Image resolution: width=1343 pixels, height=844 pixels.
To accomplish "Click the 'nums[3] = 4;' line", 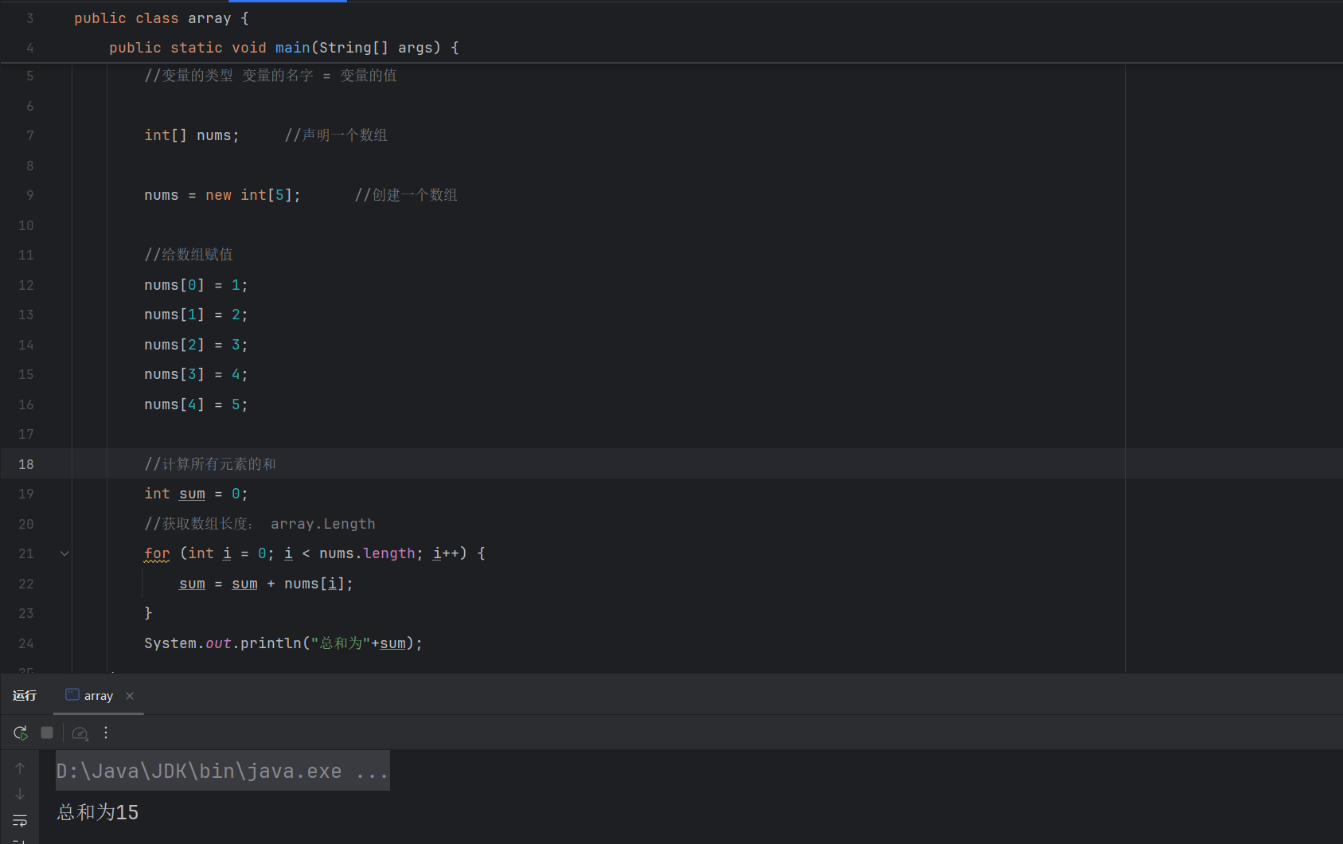I will click(196, 374).
